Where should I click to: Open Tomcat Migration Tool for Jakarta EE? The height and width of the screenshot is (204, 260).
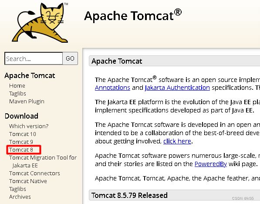43,161
